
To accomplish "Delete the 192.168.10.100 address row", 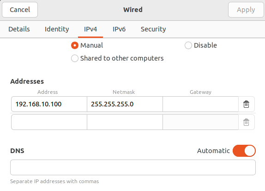I will tap(246, 104).
